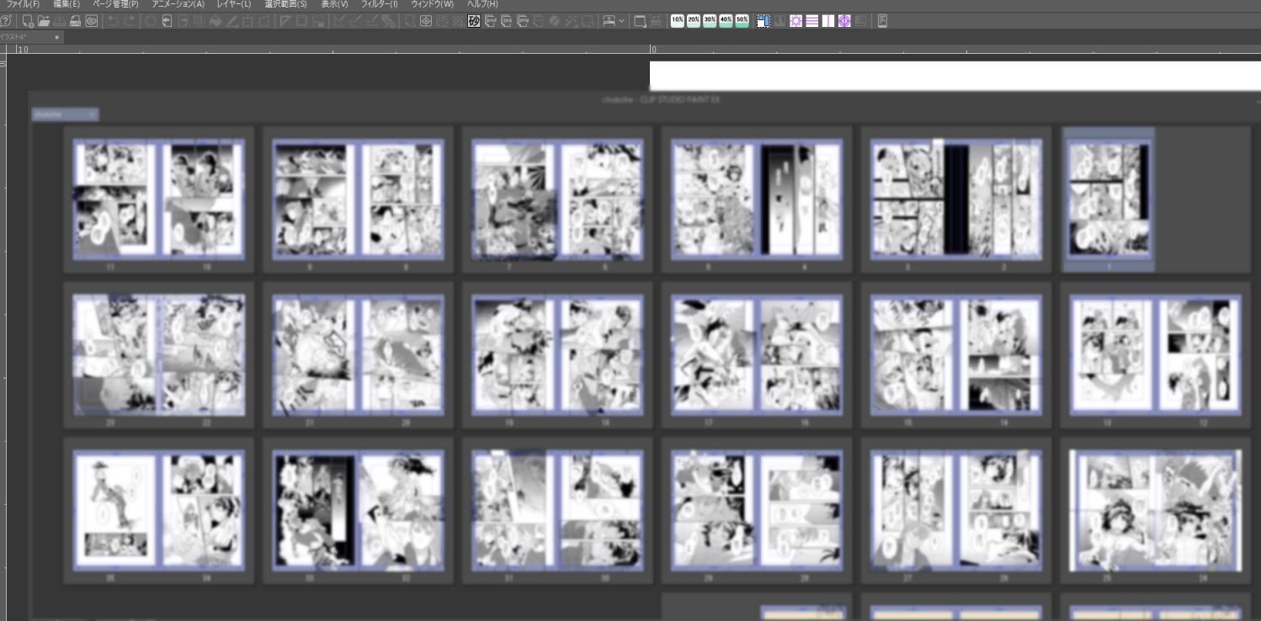The height and width of the screenshot is (621, 1261).
Task: Click the psd export icon
Action: click(x=491, y=21)
